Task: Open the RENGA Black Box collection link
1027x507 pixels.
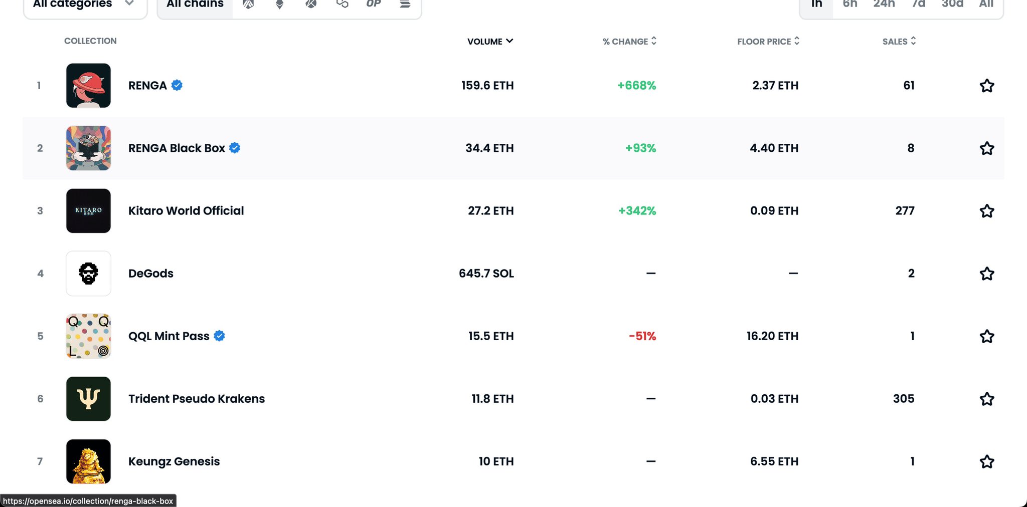Action: pos(177,148)
